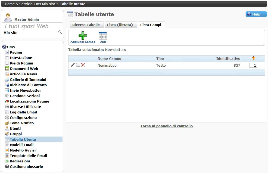Click the Aggiungi Campo green plus icon
268x173 pixels.
coord(83,36)
